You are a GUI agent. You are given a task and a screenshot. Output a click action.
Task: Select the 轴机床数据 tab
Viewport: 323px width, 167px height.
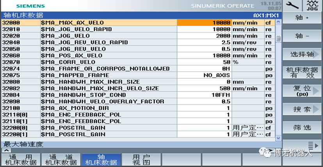tap(101, 160)
